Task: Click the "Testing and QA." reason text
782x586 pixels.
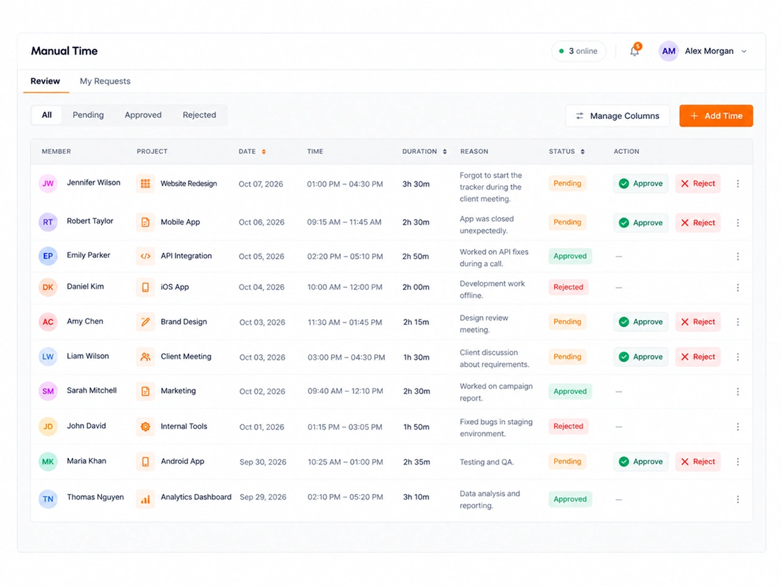Action: coord(487,462)
